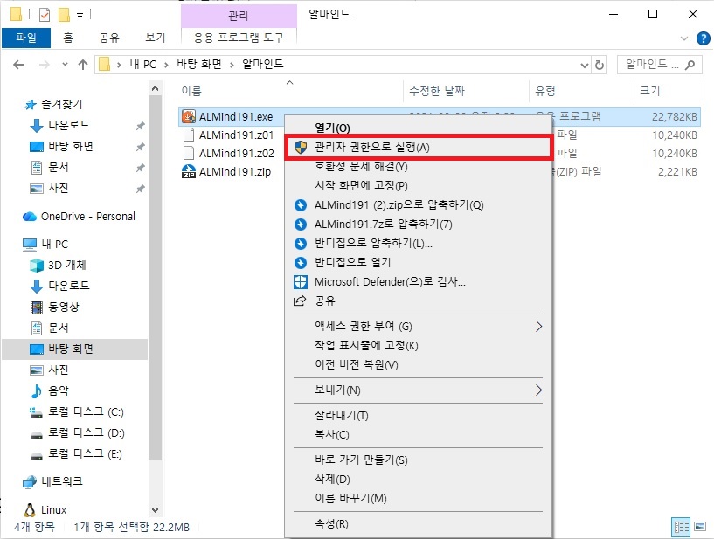Click the help question mark icon
The image size is (714, 539).
703,38
